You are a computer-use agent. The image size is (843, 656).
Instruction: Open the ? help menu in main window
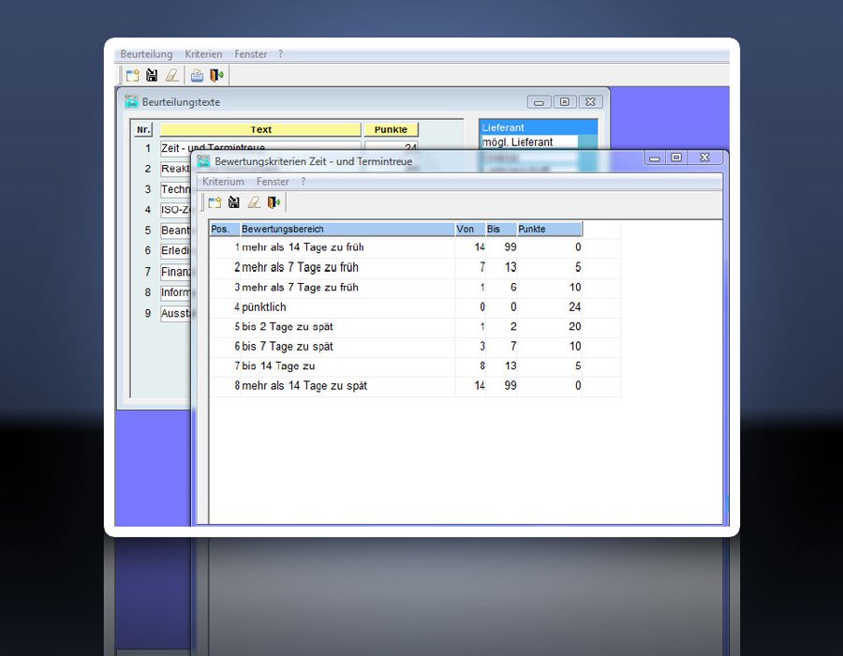click(281, 54)
